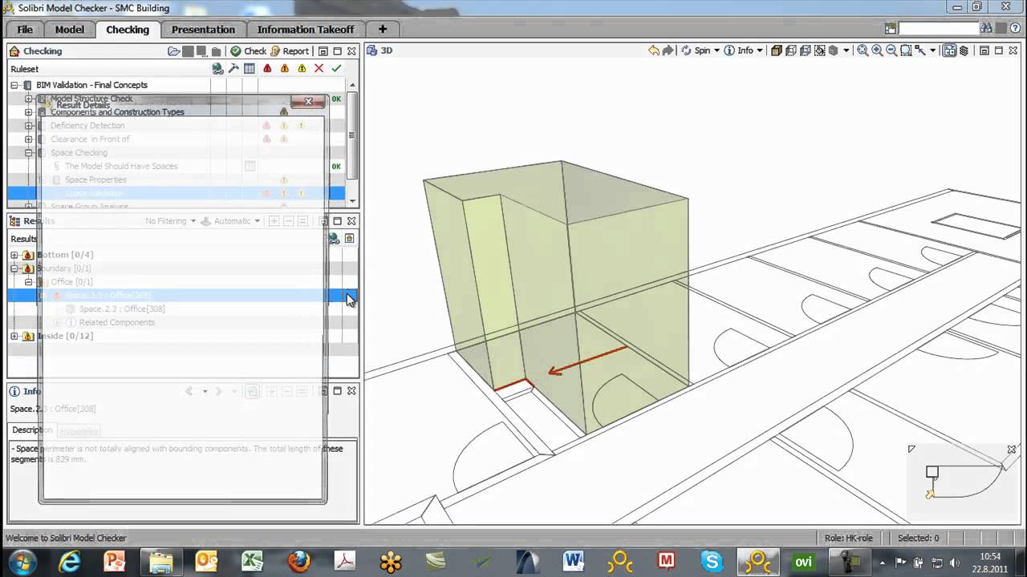Switch to the Presentation tab
Viewport: 1027px width, 577px height.
click(x=203, y=30)
